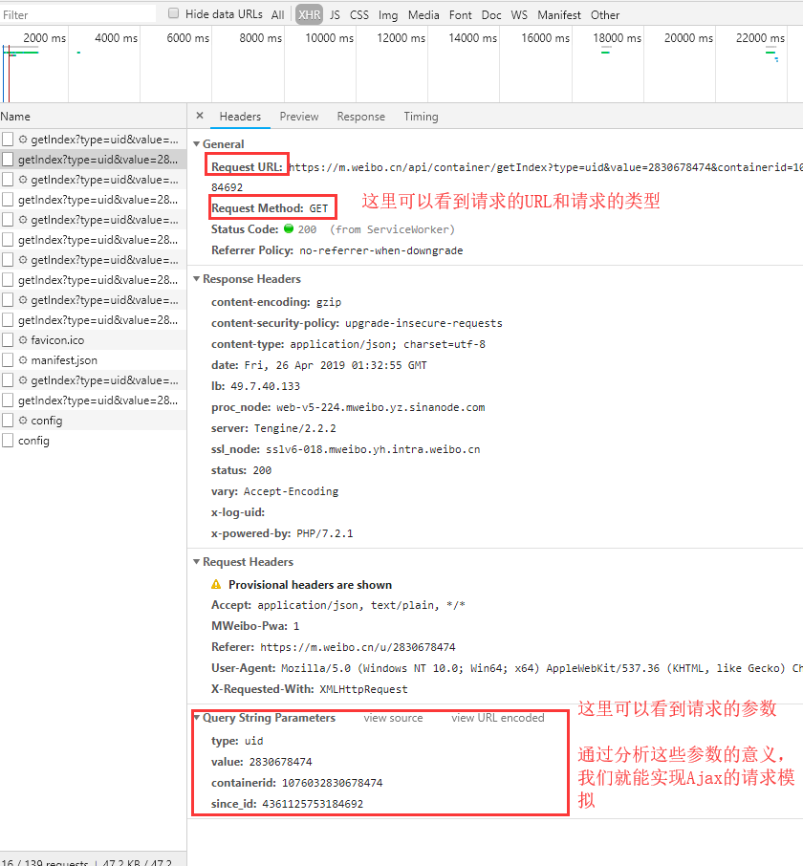Click the 22000 ms timeline marker
This screenshot has width=803, height=866.
[760, 38]
